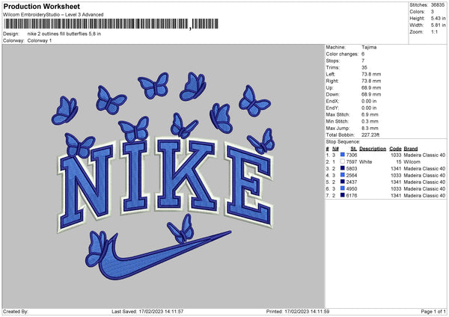Select stitch count 7306 in row 1
This screenshot has height=317, width=449.
(x=352, y=155)
